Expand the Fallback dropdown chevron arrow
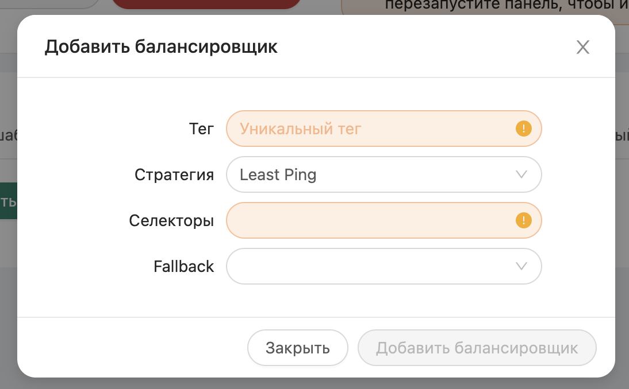The image size is (629, 389). (521, 266)
